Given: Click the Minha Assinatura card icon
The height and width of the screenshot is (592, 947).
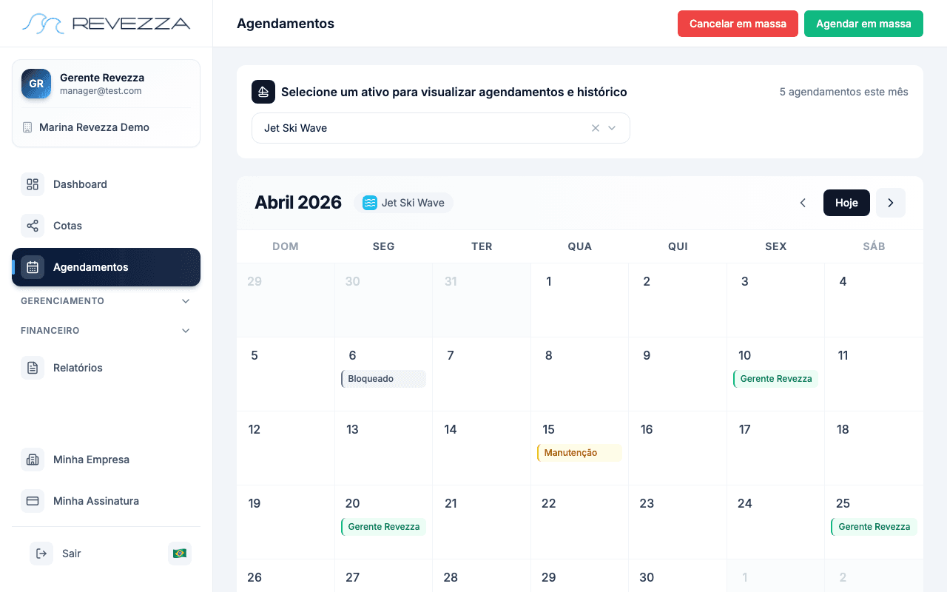Looking at the screenshot, I should coord(33,501).
